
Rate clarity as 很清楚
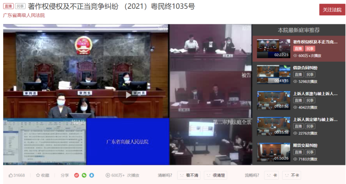tap(216, 175)
